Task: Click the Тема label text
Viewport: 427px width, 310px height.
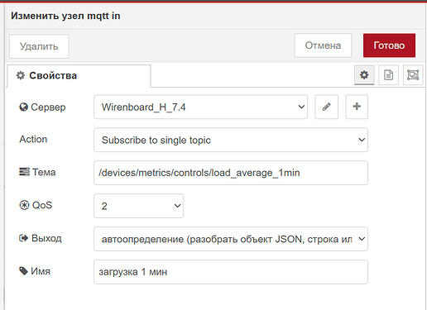Action: (x=44, y=172)
